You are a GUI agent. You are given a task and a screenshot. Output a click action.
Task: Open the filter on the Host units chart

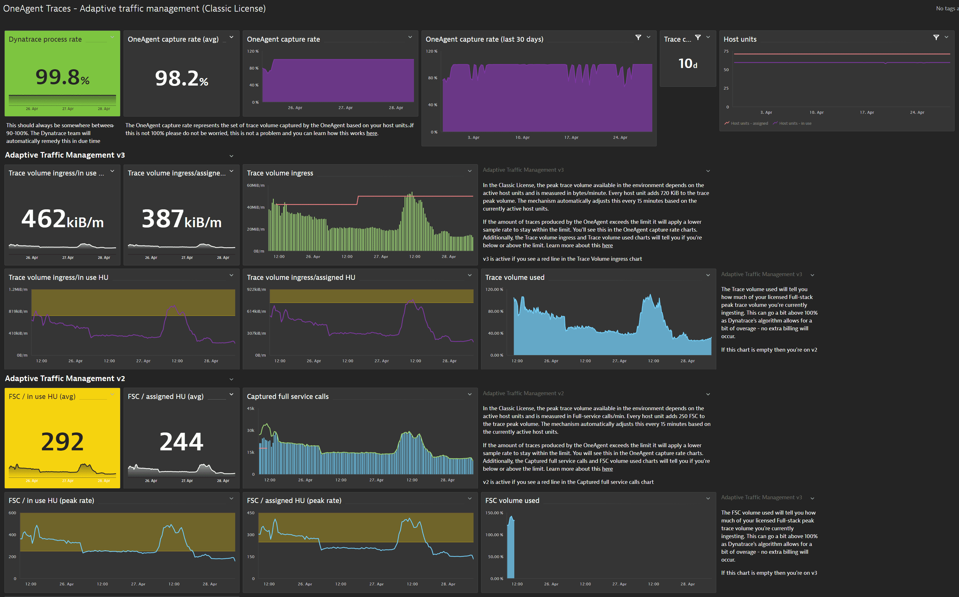pos(936,37)
